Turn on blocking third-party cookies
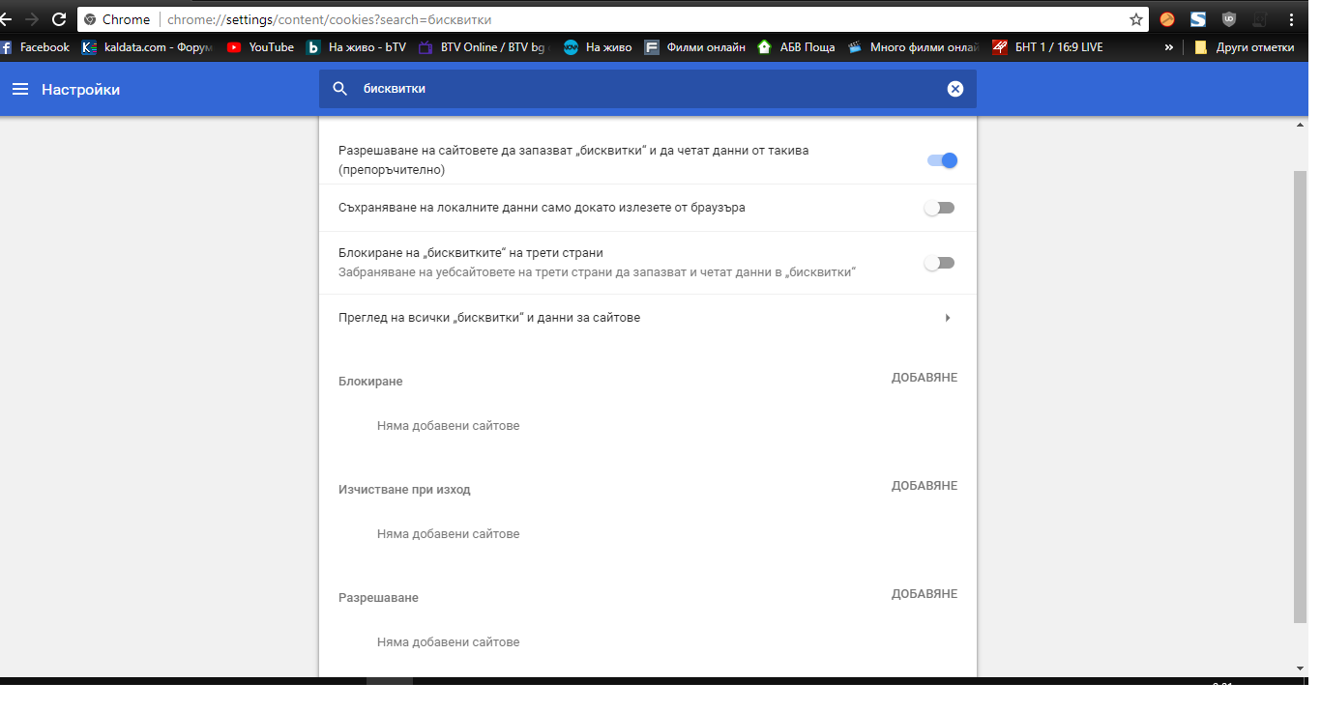The image size is (1321, 711). 939,263
